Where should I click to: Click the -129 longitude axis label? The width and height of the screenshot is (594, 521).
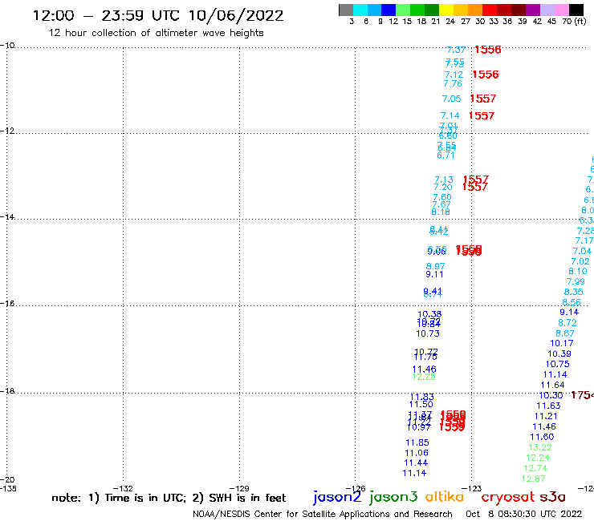tap(239, 488)
